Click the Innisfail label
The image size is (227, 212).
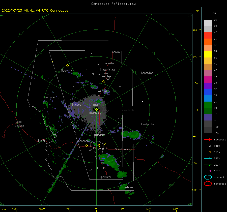(x=102, y=91)
